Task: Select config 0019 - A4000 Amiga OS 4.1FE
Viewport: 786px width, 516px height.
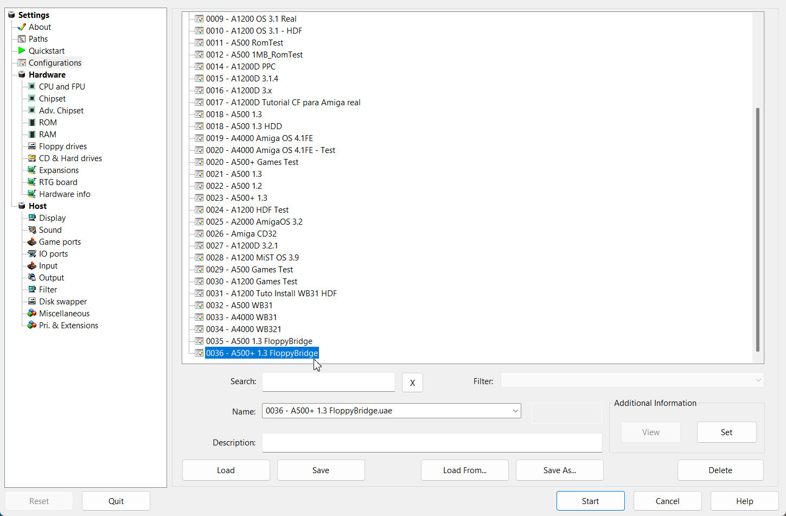Action: (x=259, y=138)
